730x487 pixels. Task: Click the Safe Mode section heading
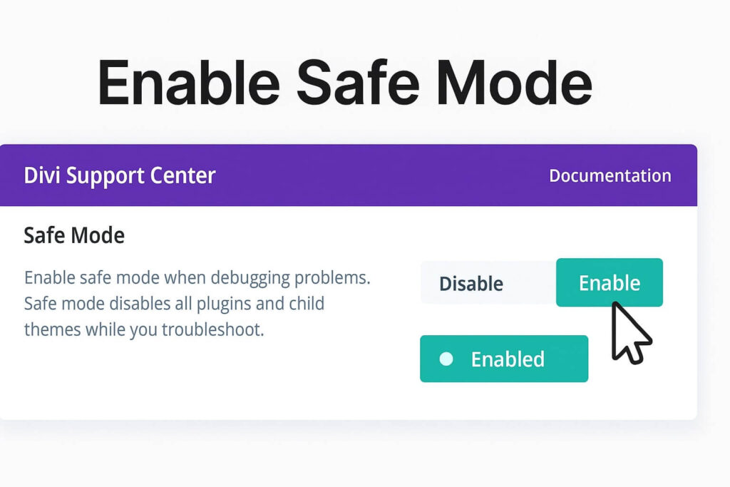click(x=74, y=235)
